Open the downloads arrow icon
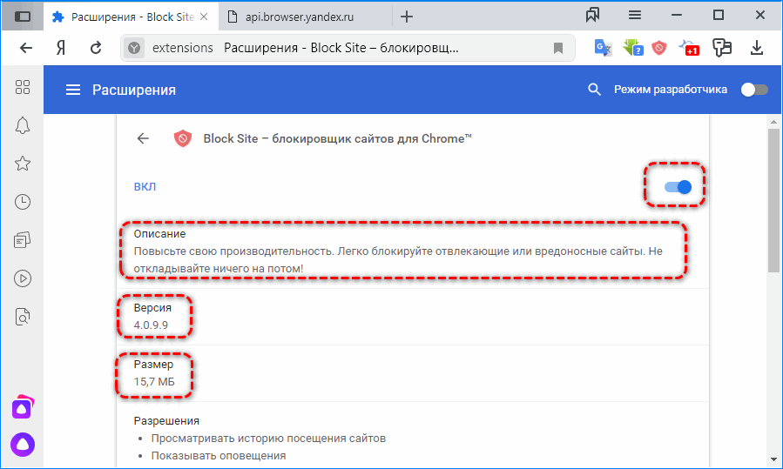 point(757,48)
